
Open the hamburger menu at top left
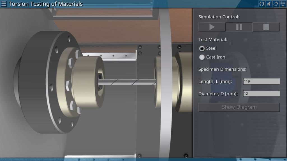click(4, 4)
